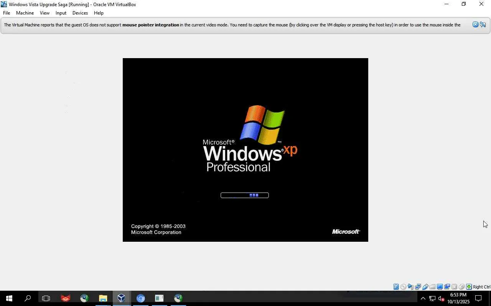Click the Windows XP VM display

(245, 150)
